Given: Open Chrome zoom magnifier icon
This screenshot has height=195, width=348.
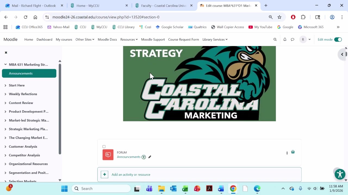Looking at the screenshot, I should [271, 17].
